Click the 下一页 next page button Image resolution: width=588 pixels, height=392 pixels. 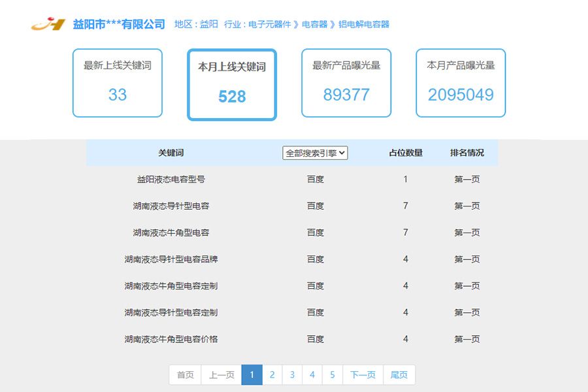tap(362, 374)
